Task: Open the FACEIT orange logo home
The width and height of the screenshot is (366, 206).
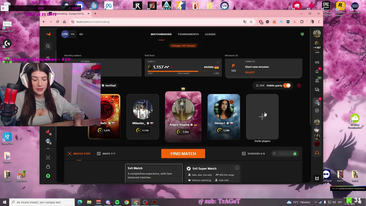Action: tap(48, 34)
